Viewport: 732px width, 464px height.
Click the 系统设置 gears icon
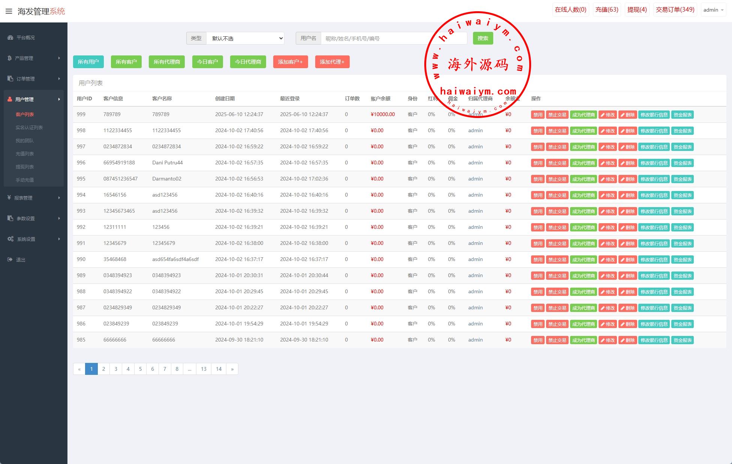tap(10, 239)
